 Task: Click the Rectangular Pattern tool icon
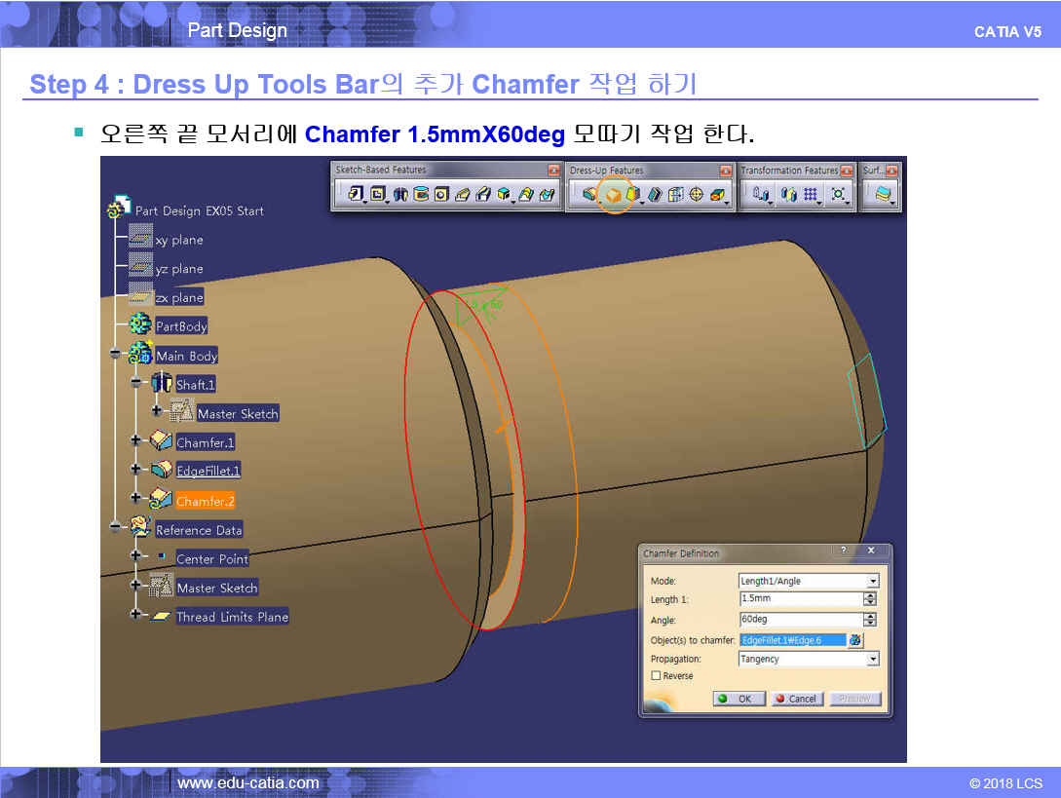pyautogui.click(x=811, y=195)
